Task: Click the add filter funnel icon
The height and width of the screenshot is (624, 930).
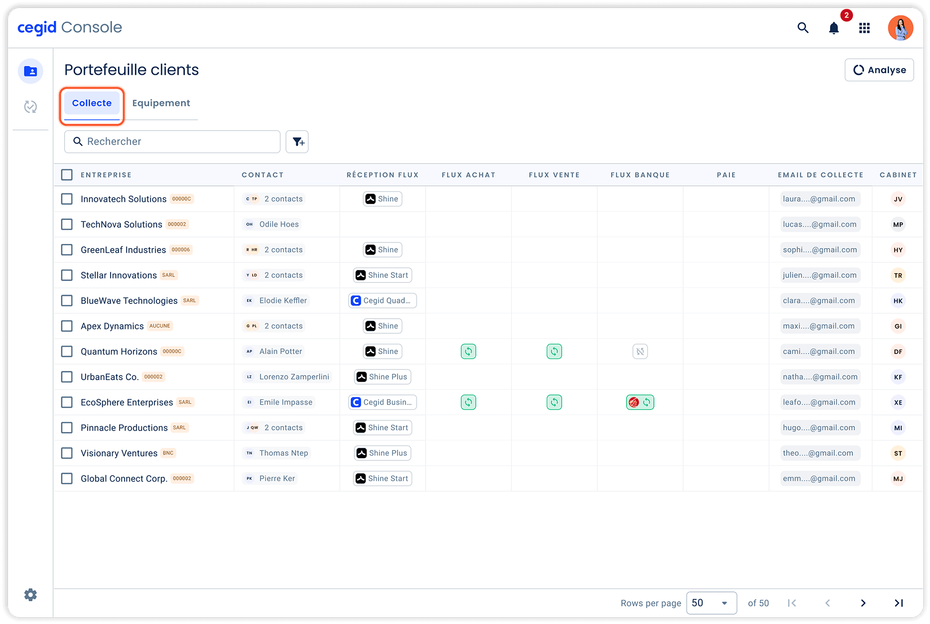Action: click(297, 142)
